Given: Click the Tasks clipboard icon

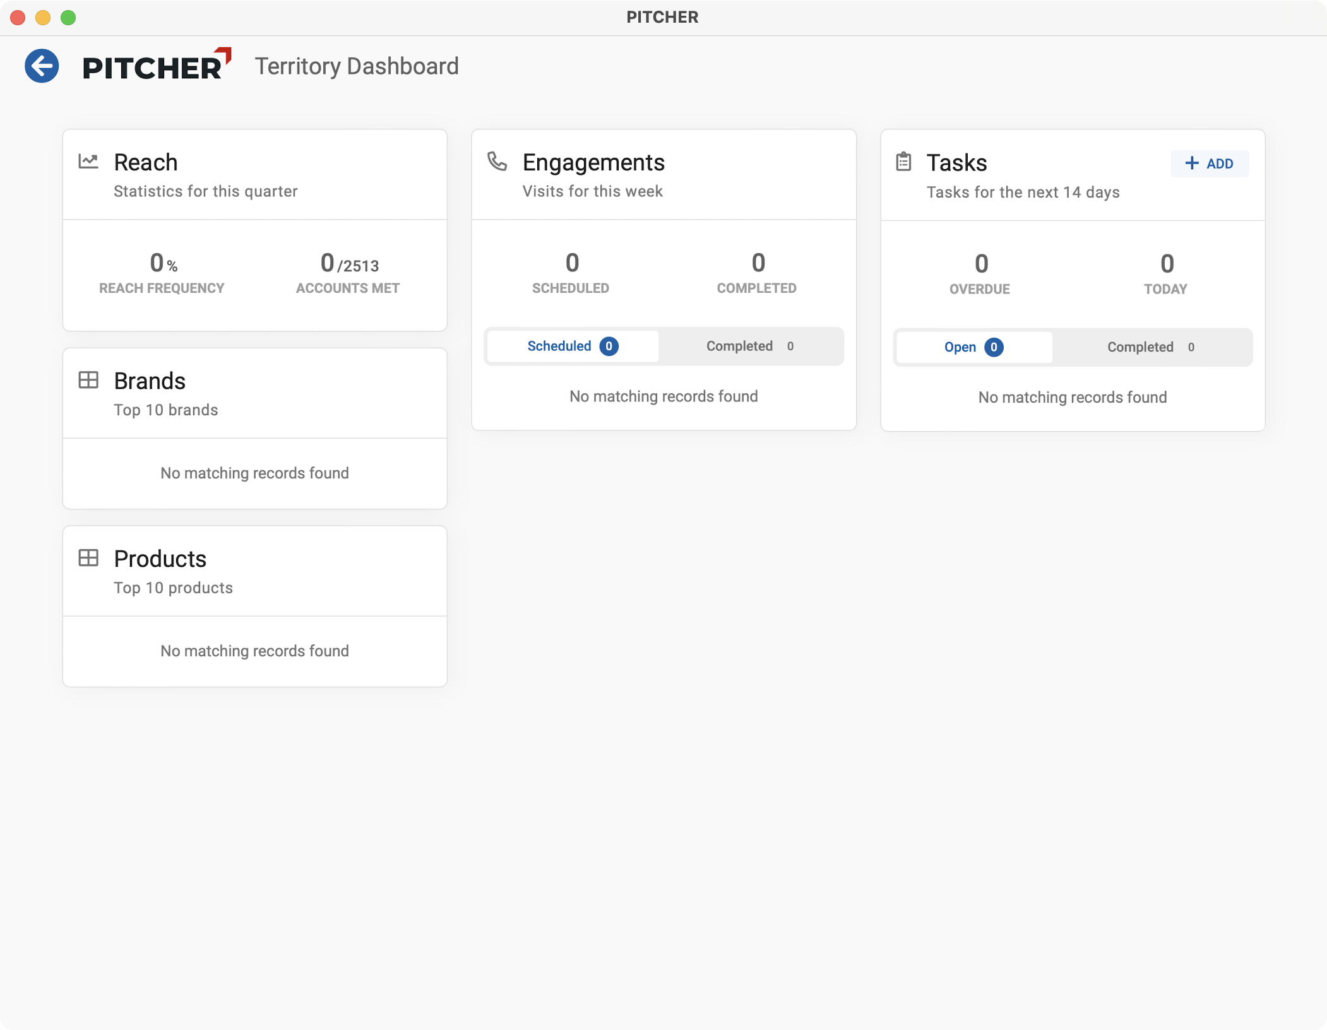Looking at the screenshot, I should (x=903, y=162).
